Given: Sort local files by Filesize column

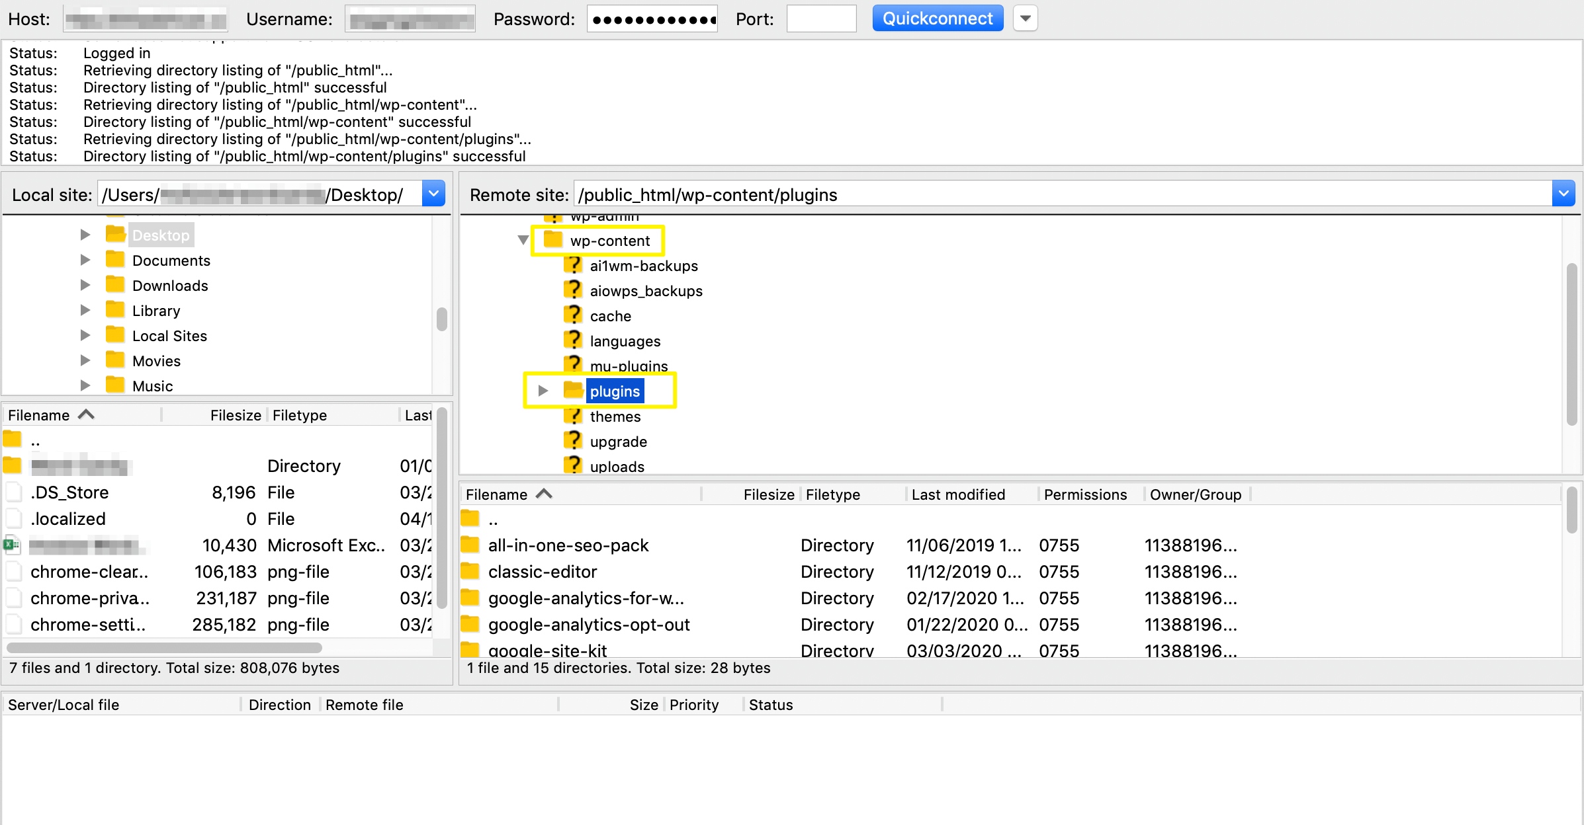Looking at the screenshot, I should point(235,415).
